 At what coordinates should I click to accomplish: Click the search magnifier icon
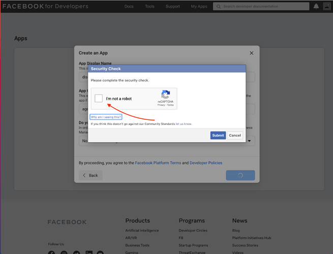point(218,7)
